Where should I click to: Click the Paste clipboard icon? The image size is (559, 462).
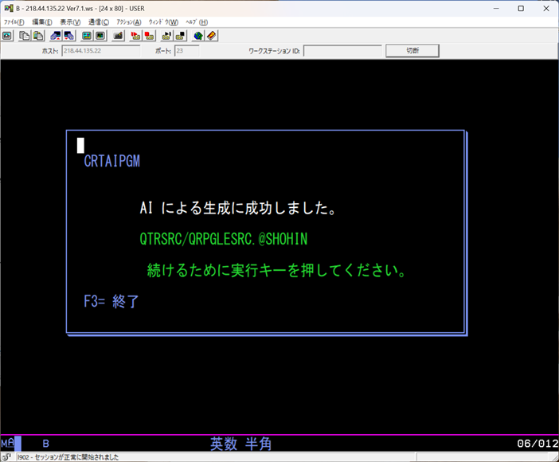[x=37, y=36]
